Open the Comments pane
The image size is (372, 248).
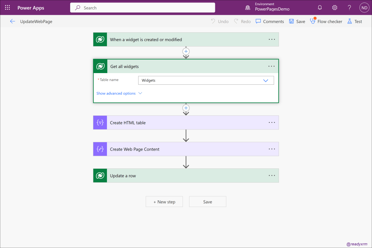point(269,21)
